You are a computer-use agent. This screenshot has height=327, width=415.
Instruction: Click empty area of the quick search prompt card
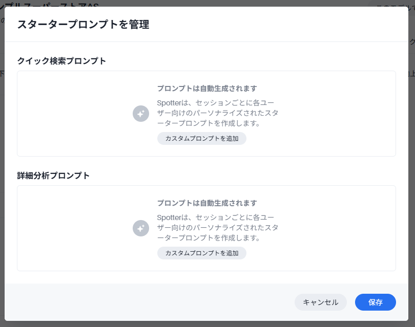336,114
